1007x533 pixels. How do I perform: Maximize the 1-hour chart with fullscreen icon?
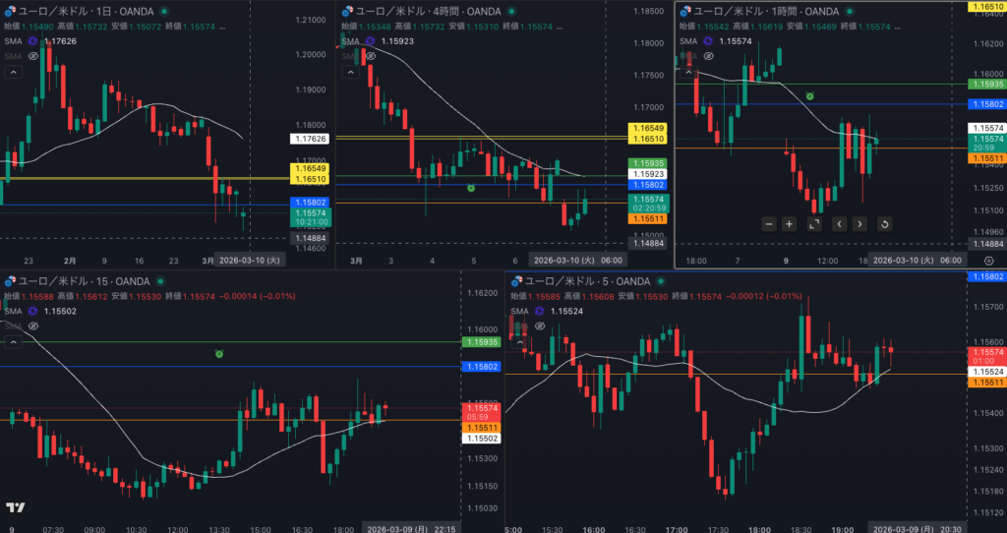tap(814, 224)
